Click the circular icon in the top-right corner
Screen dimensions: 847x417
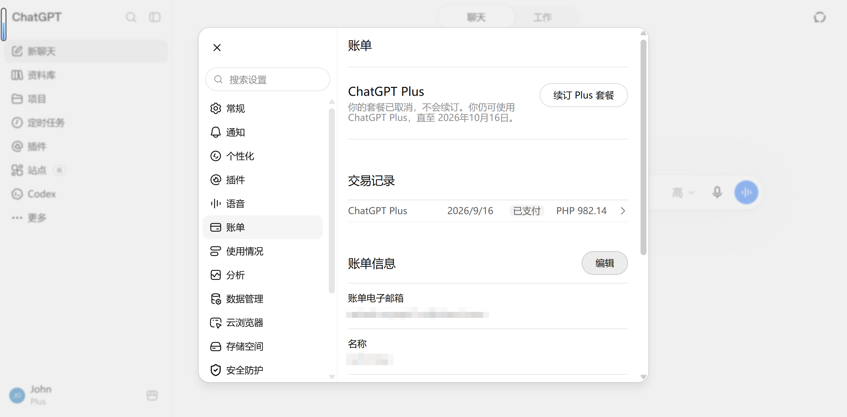click(x=820, y=17)
